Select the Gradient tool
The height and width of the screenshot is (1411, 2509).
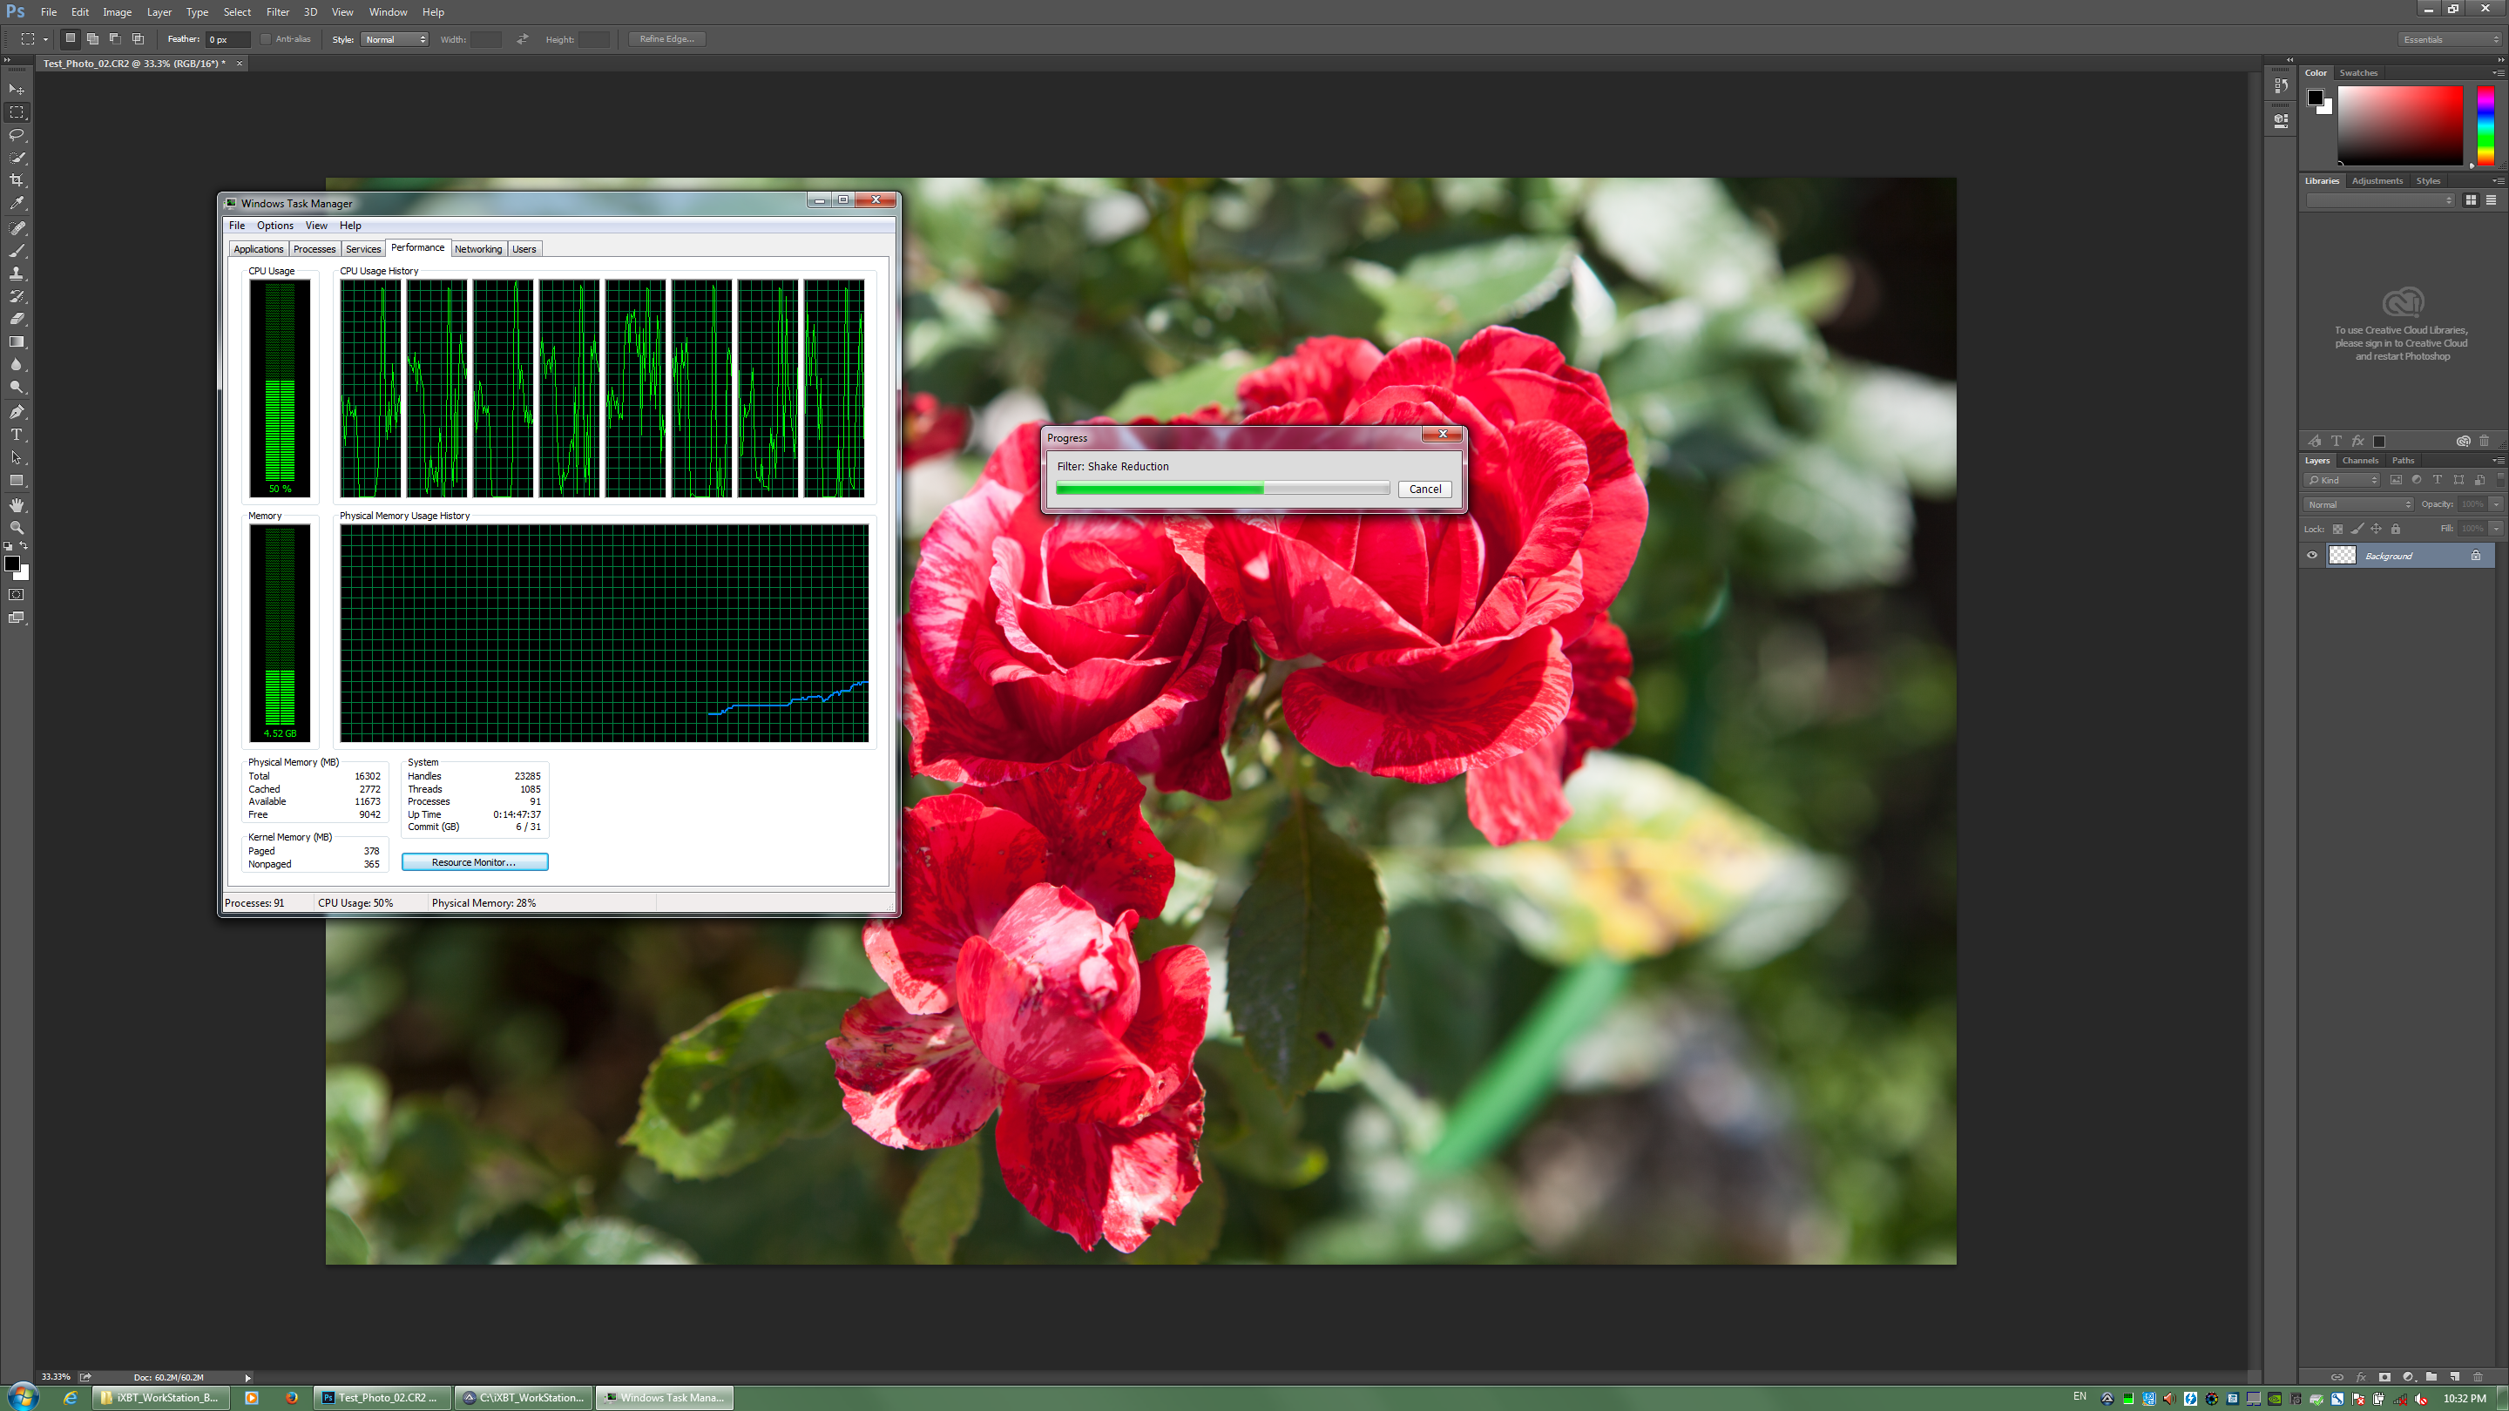[17, 341]
